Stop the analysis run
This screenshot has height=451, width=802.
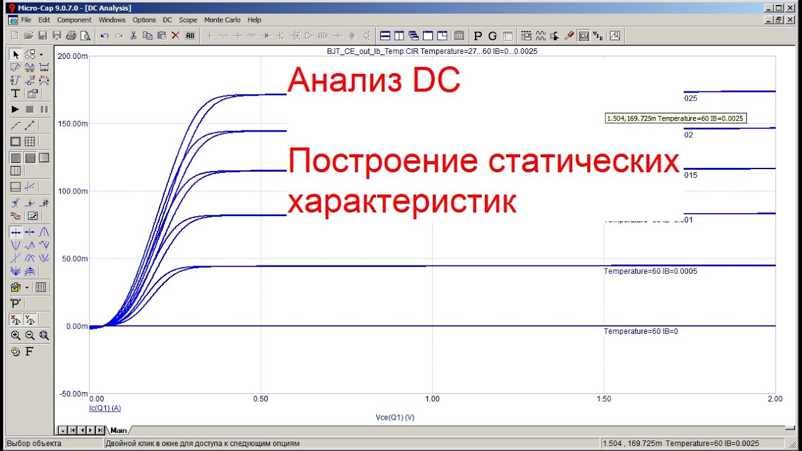pos(29,109)
